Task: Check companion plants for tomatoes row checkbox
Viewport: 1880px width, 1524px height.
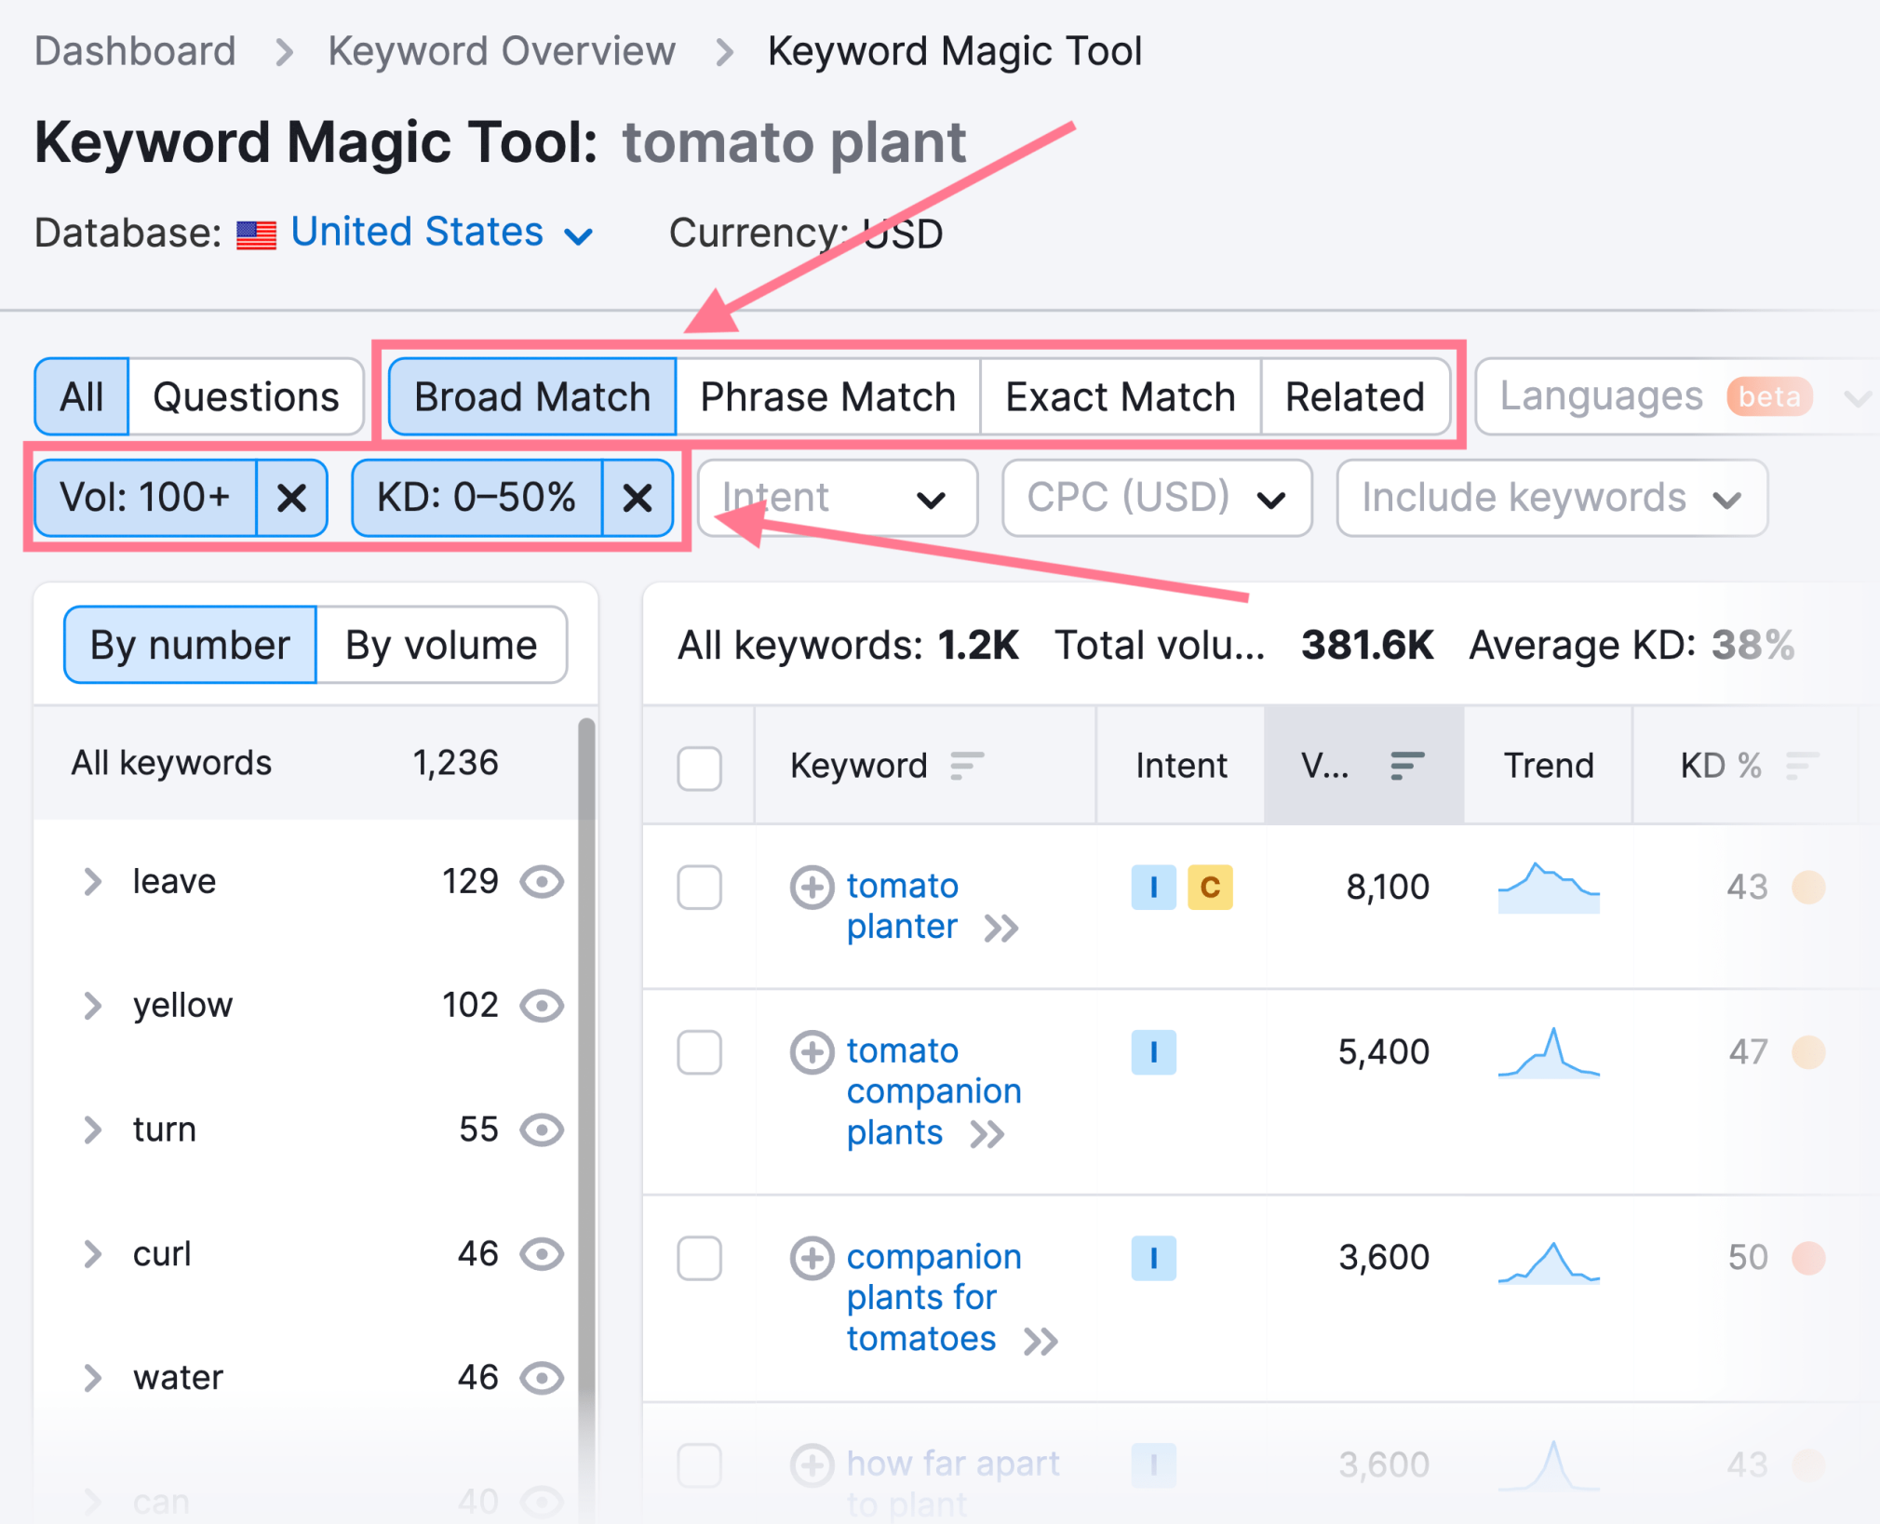Action: click(x=700, y=1258)
